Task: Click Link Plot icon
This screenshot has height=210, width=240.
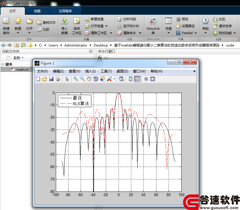Action: (x=121, y=79)
